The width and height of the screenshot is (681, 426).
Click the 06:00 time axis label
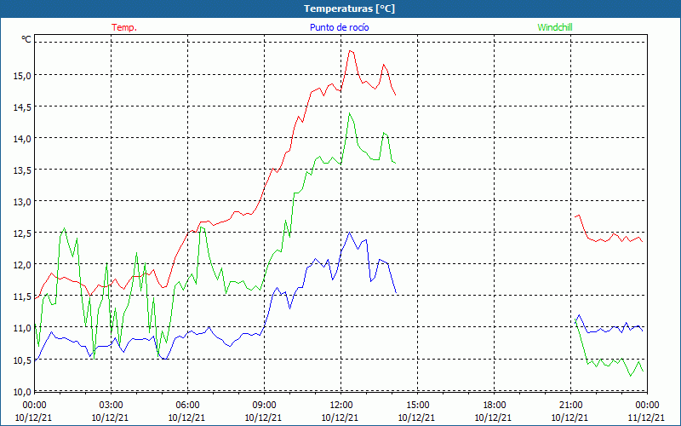coord(187,406)
